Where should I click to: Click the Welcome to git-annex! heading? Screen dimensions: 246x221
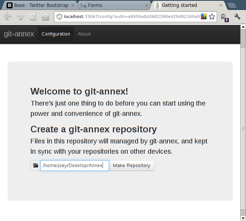click(x=79, y=91)
